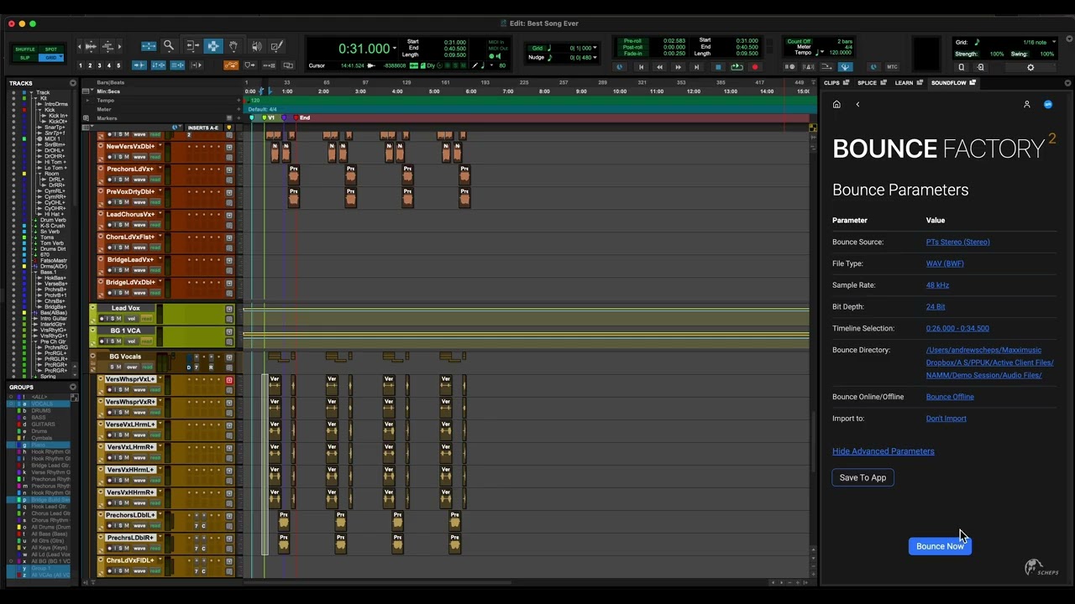This screenshot has height=604, width=1075.
Task: Click the MTC generate button
Action: pos(892,67)
